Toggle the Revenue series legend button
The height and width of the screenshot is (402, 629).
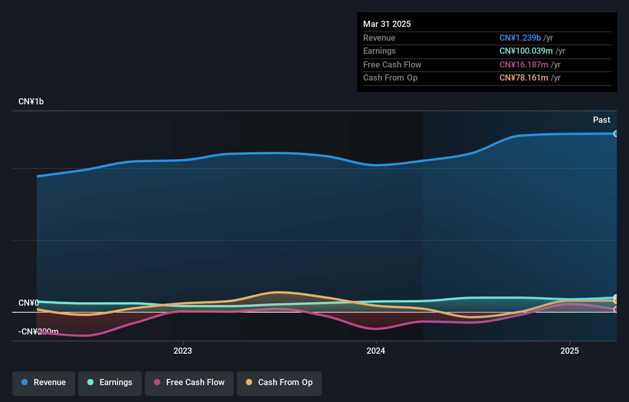click(44, 383)
